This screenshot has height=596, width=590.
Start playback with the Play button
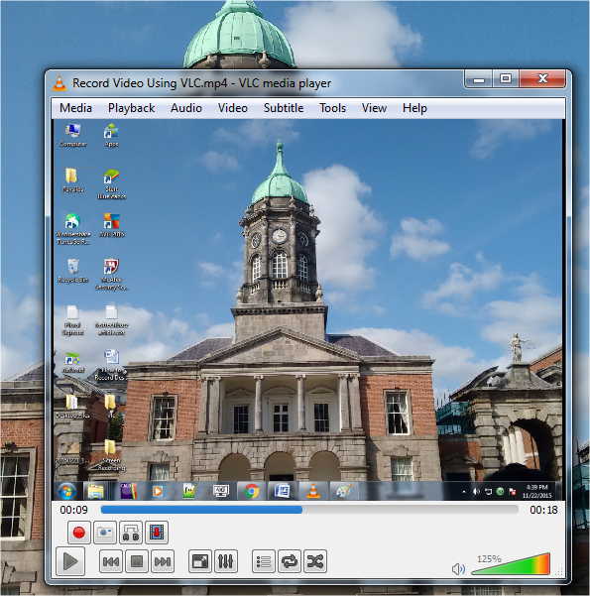tap(70, 561)
